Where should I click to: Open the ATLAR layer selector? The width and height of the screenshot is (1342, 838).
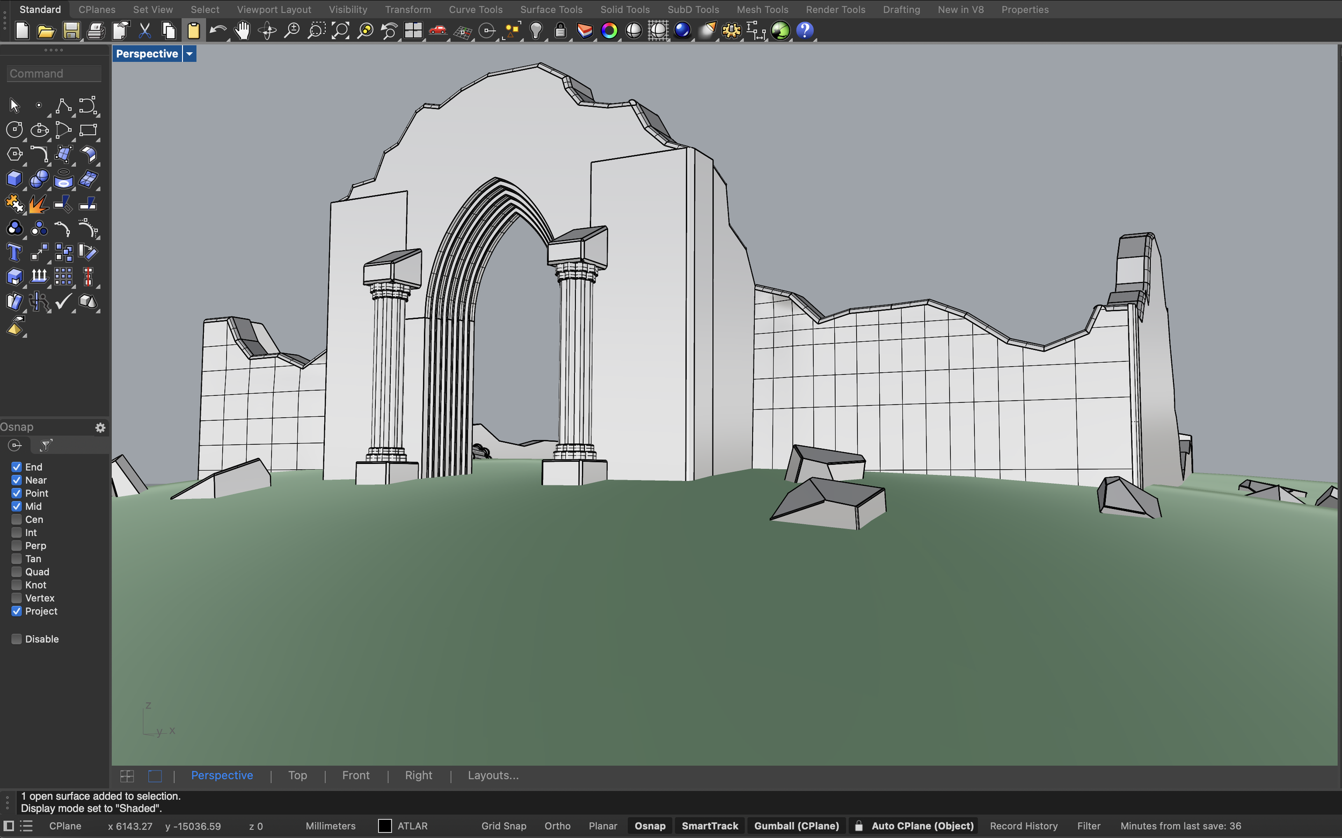(412, 826)
